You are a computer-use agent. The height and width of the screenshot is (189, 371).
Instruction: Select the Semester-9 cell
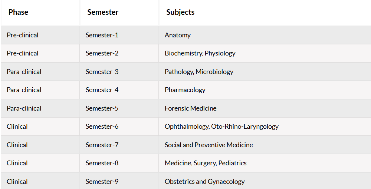click(119, 181)
